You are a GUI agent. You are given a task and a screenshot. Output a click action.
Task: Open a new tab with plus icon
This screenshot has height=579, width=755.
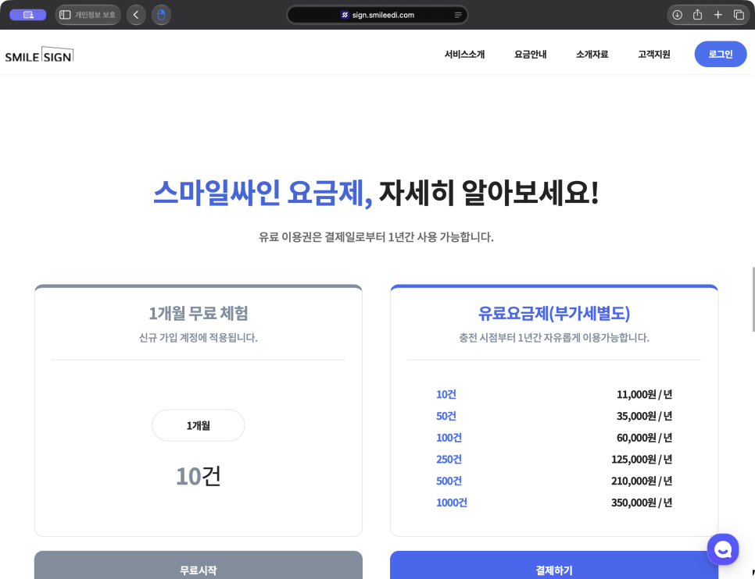[718, 15]
